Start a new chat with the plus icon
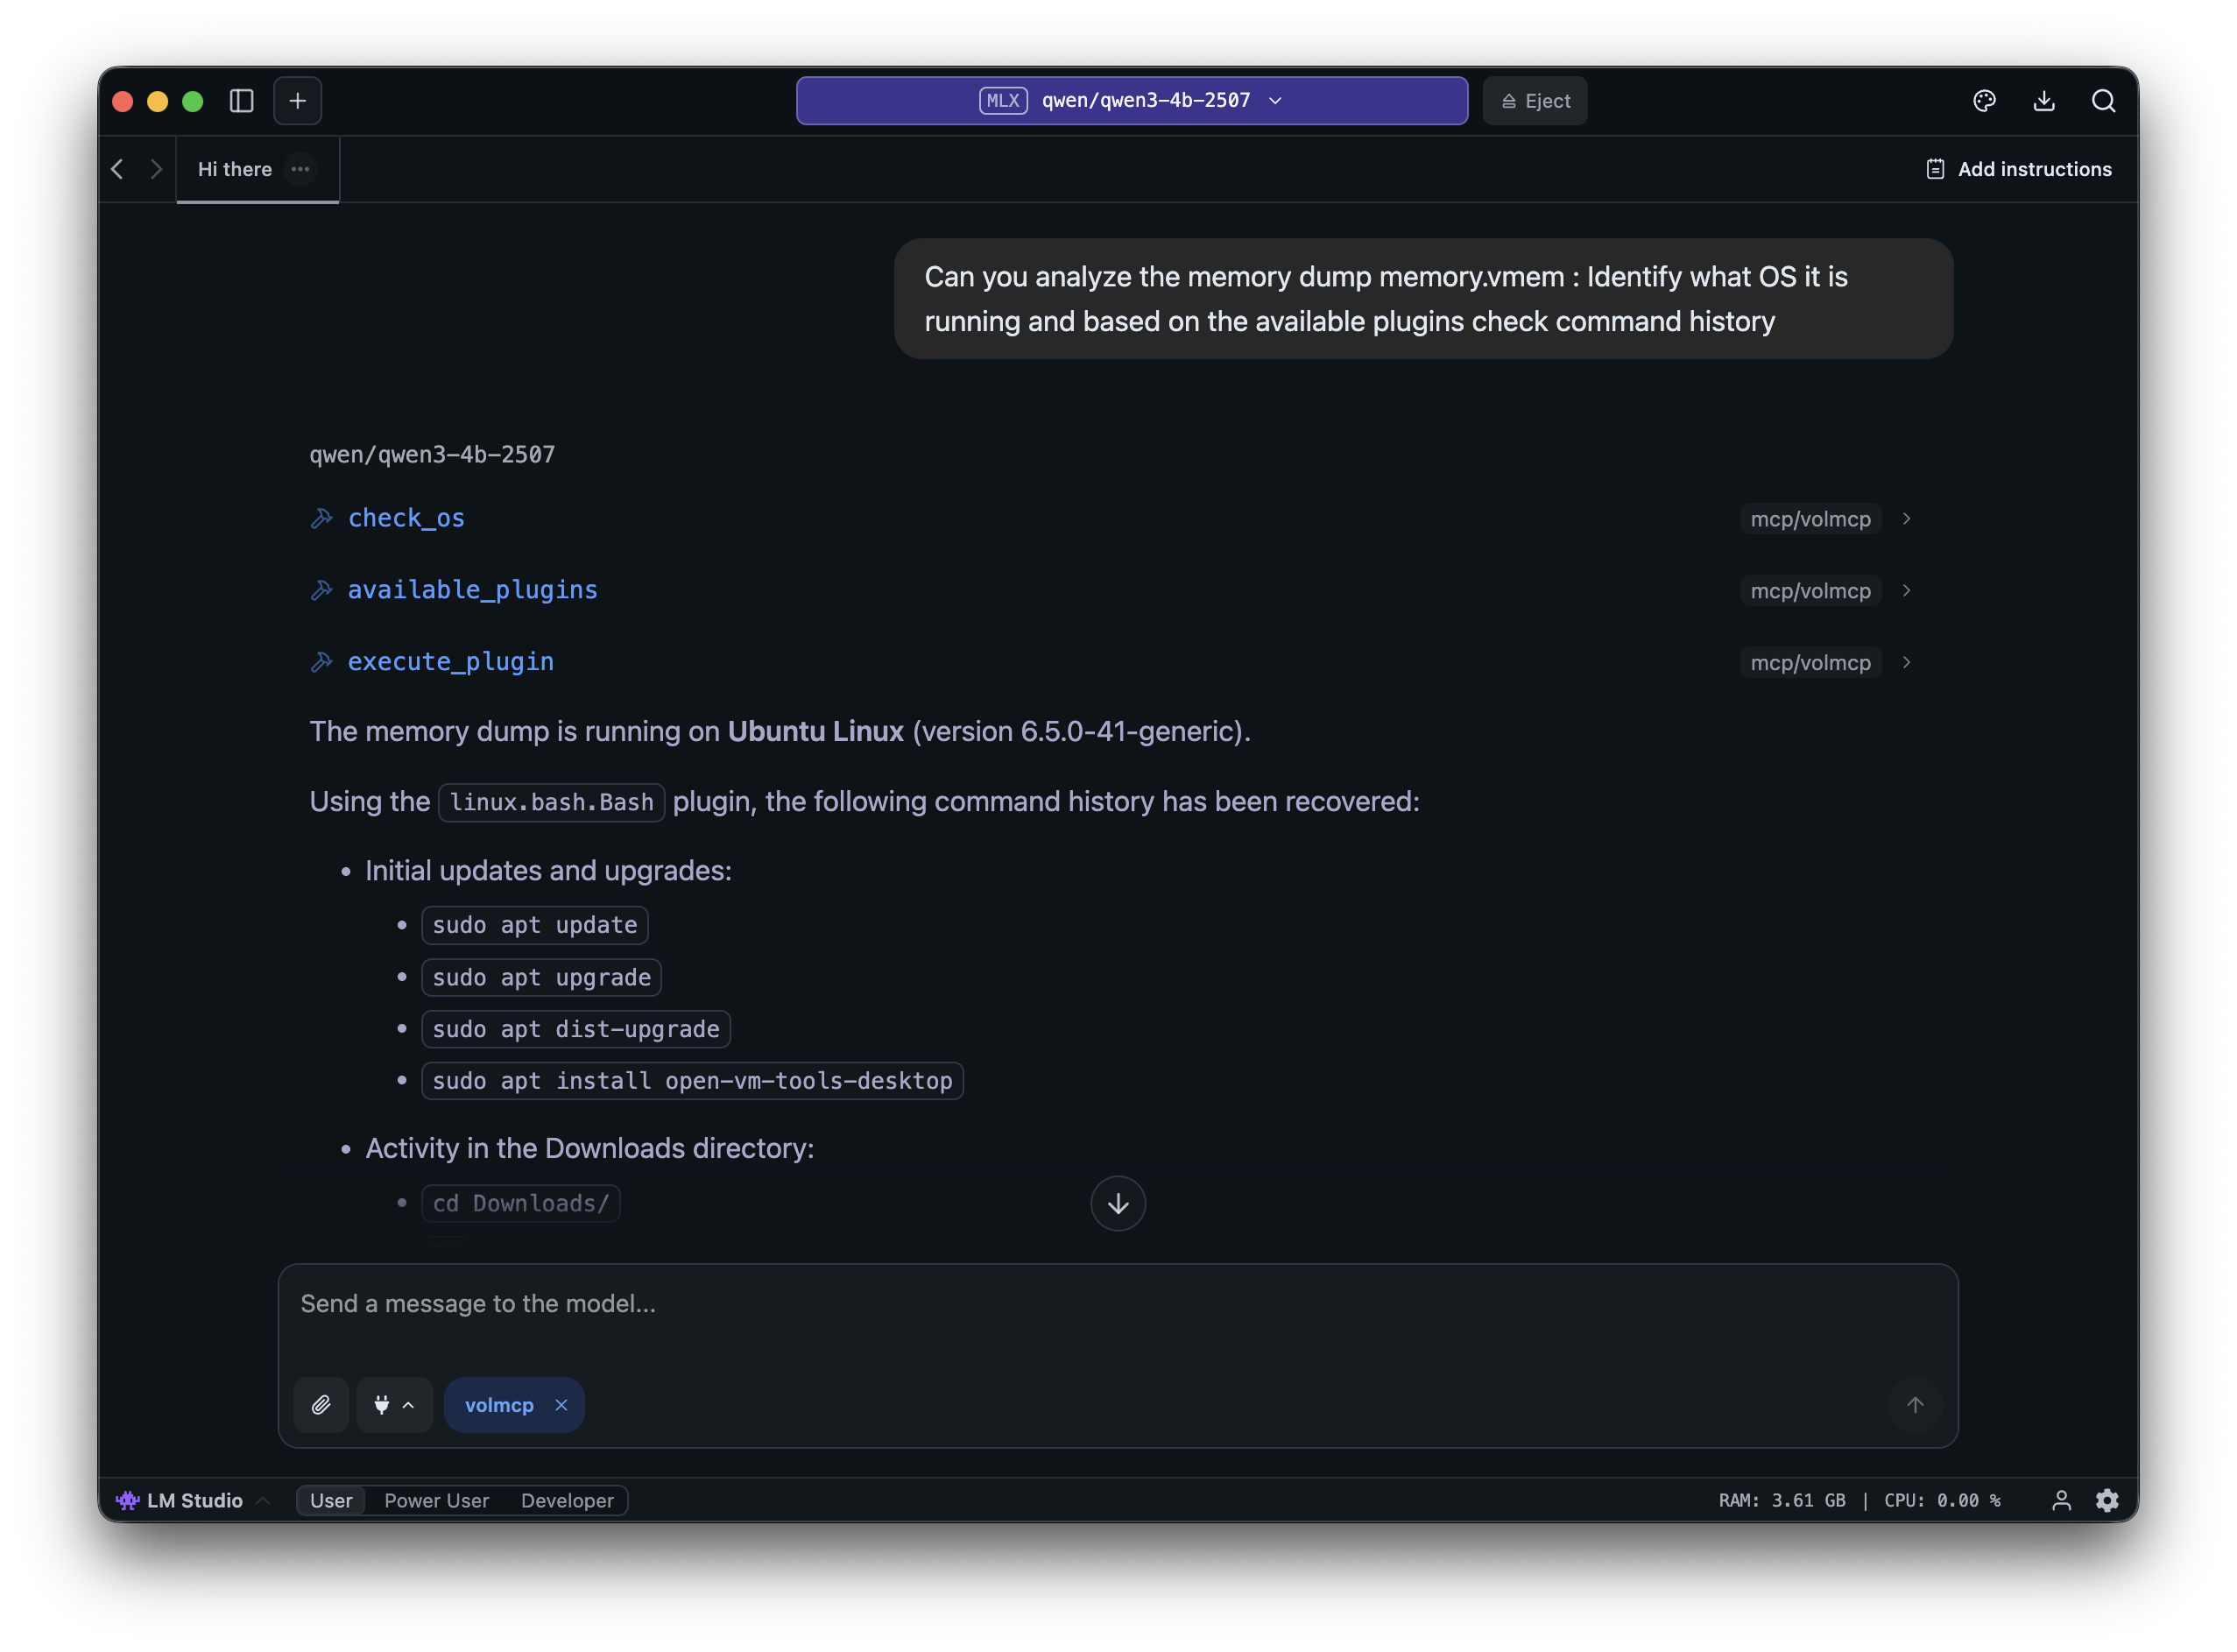This screenshot has height=1652, width=2237. pyautogui.click(x=297, y=100)
